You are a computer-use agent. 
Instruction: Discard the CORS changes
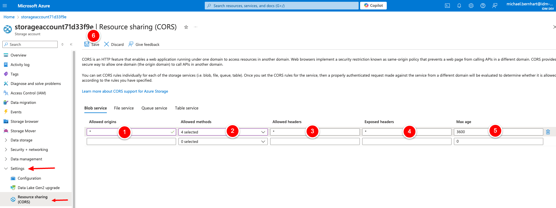coord(114,44)
